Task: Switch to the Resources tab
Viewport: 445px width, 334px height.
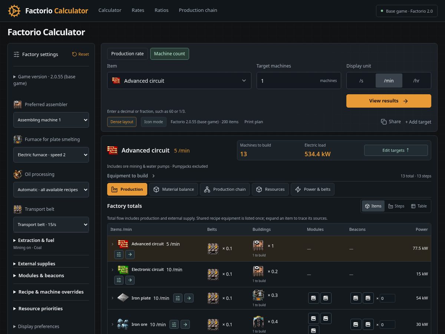Action: pos(270,189)
